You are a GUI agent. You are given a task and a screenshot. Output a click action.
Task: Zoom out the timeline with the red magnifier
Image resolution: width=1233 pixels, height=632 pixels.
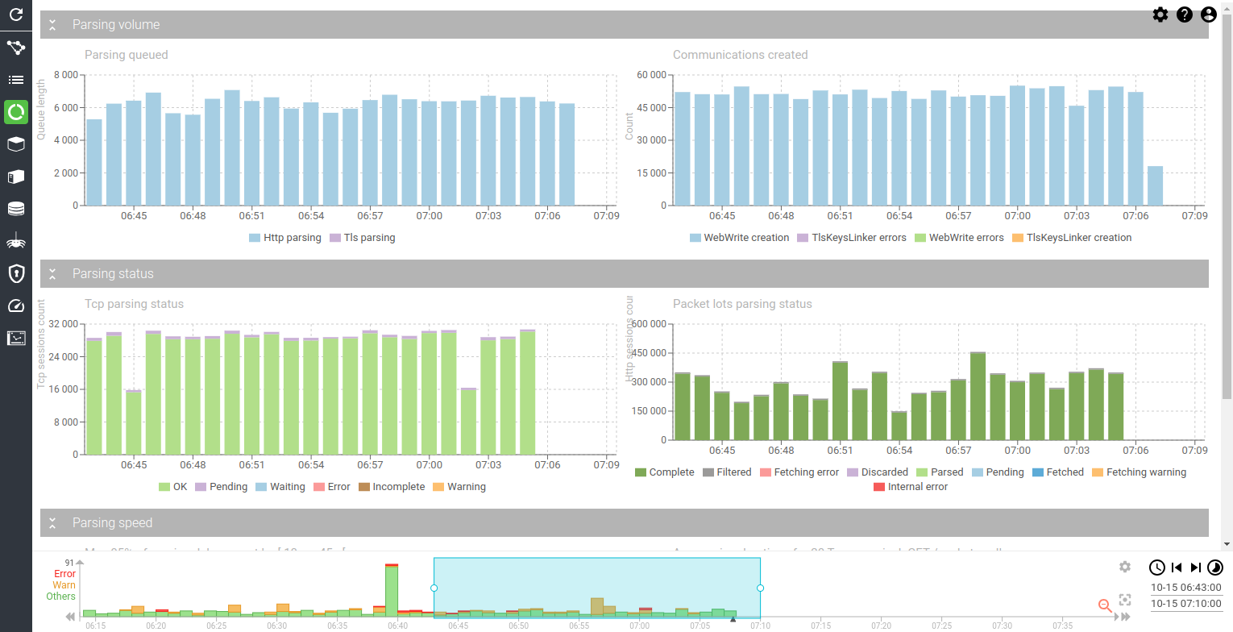point(1106,605)
